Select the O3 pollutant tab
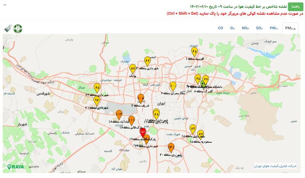The height and width of the screenshot is (178, 305). tap(233, 28)
